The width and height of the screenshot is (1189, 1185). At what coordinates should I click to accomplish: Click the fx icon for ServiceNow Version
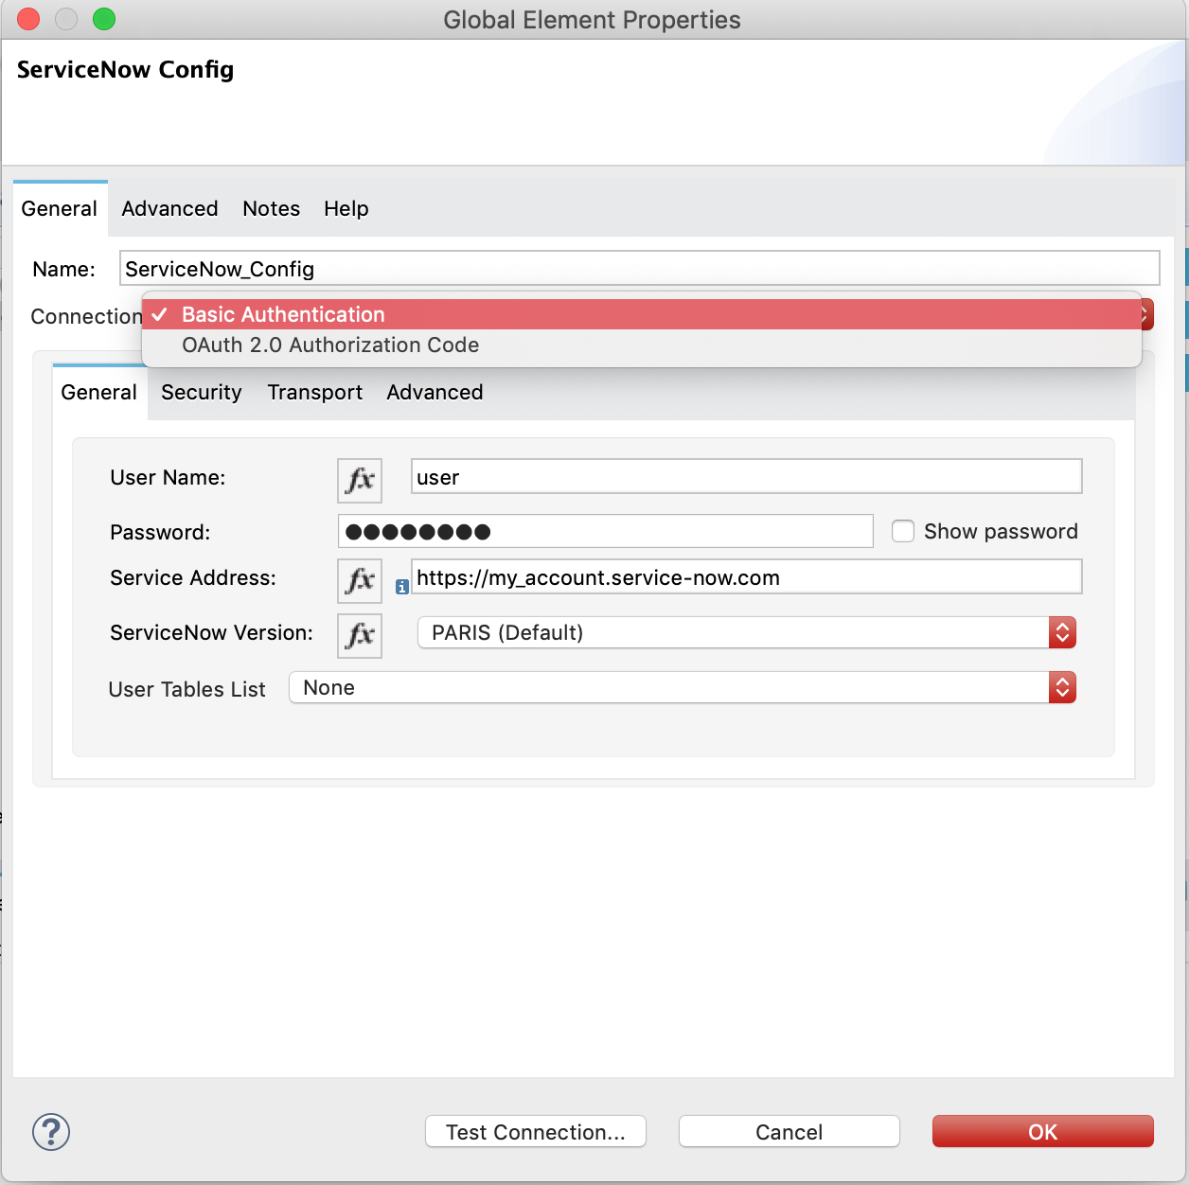(359, 635)
